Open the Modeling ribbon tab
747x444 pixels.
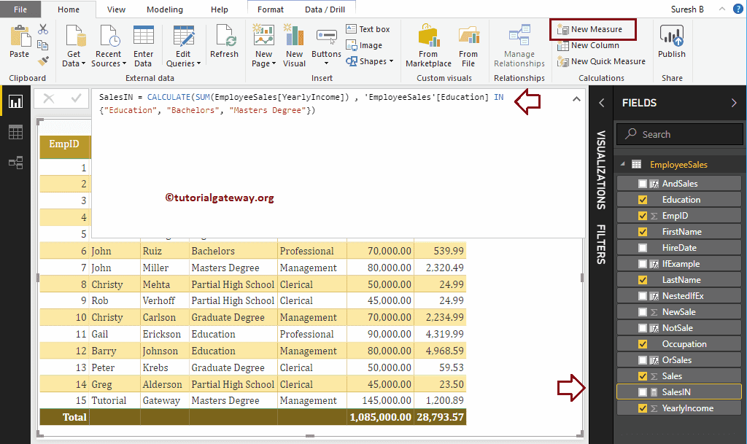pyautogui.click(x=165, y=9)
